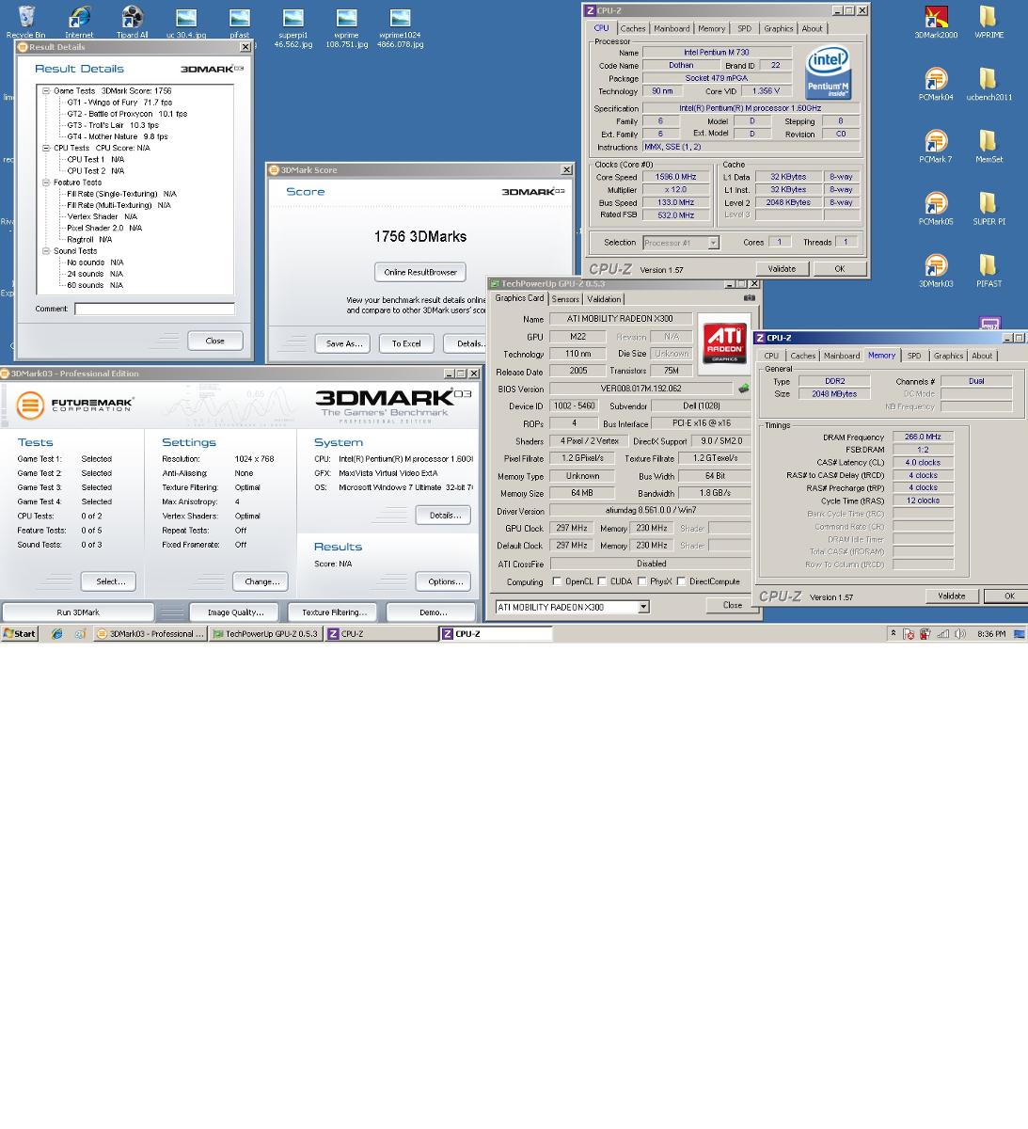1028x1129 pixels.
Task: Click the Run 3DMark button
Action: click(x=78, y=612)
